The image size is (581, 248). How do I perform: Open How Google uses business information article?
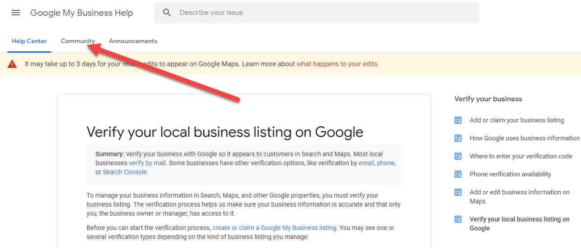pos(525,138)
